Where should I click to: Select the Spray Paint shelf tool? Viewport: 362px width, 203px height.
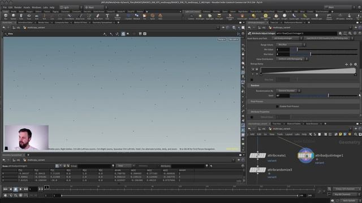point(98,16)
